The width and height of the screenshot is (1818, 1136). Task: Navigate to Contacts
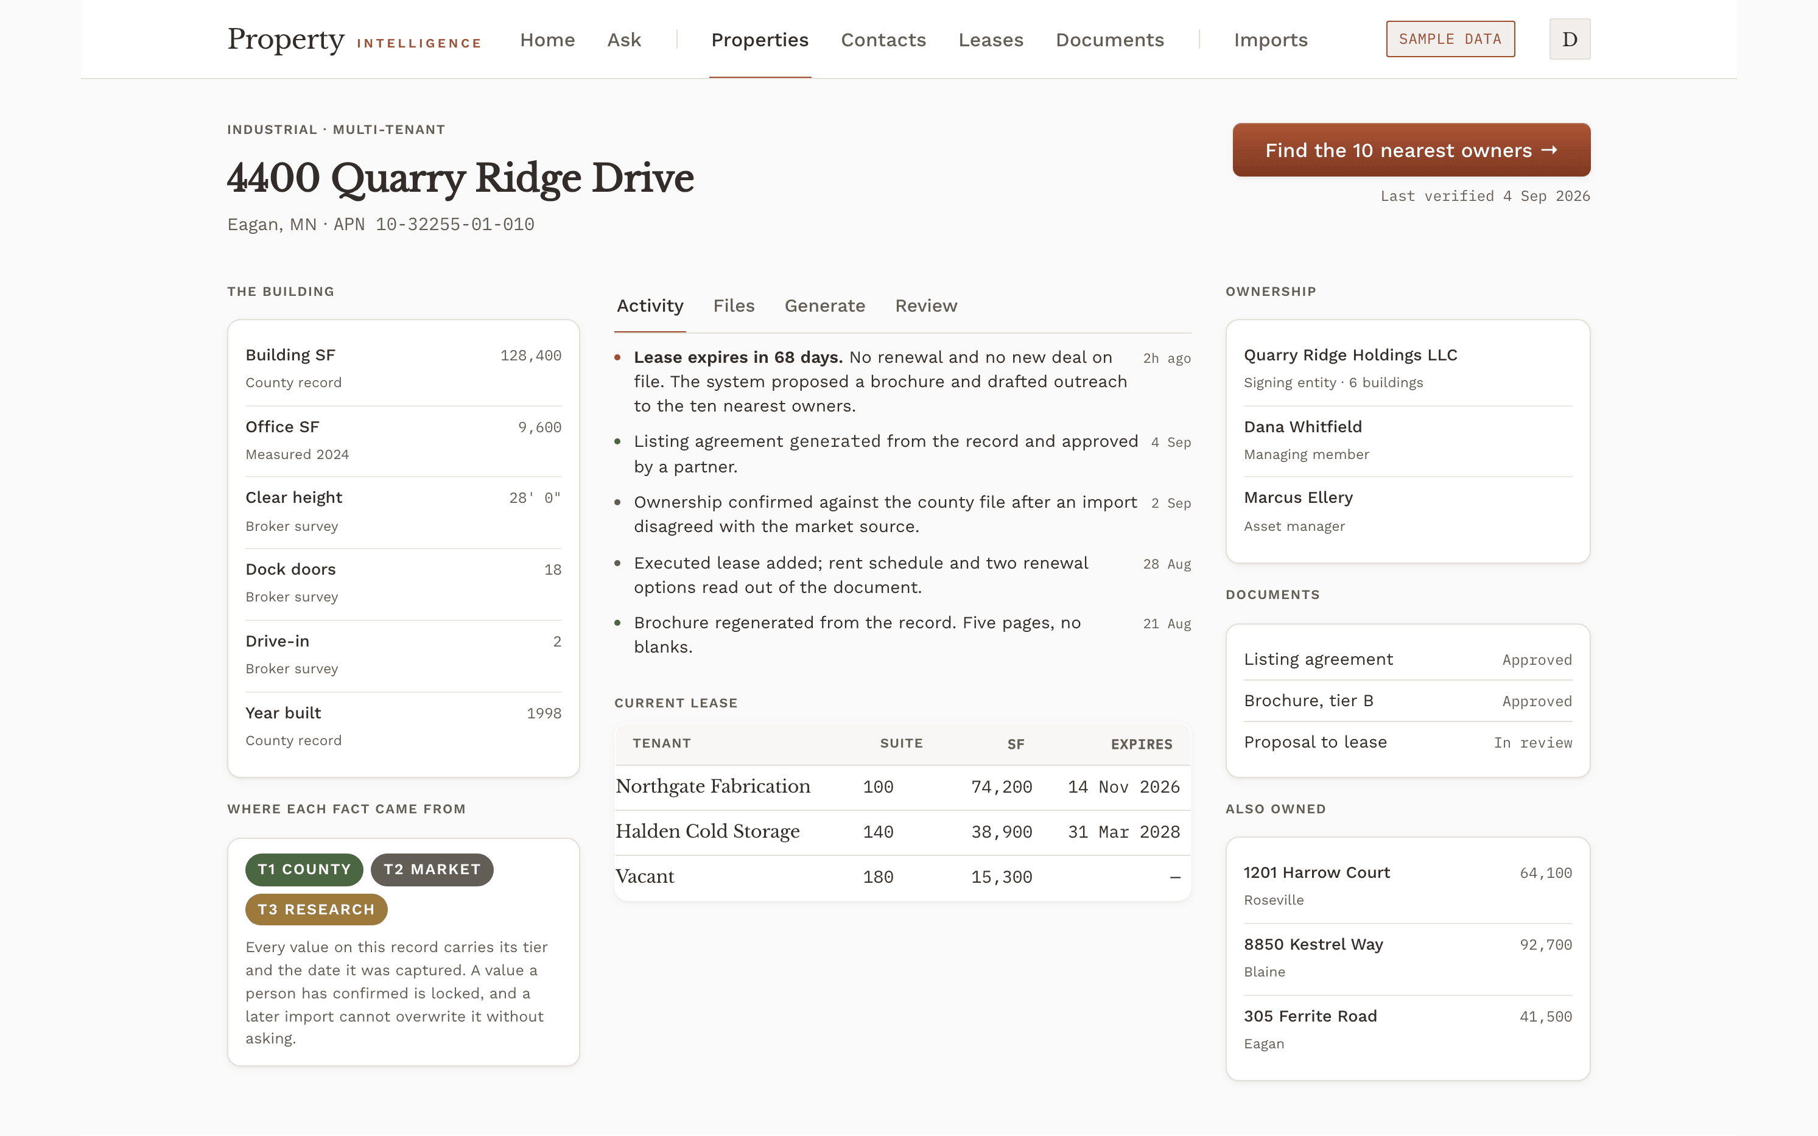pos(883,40)
